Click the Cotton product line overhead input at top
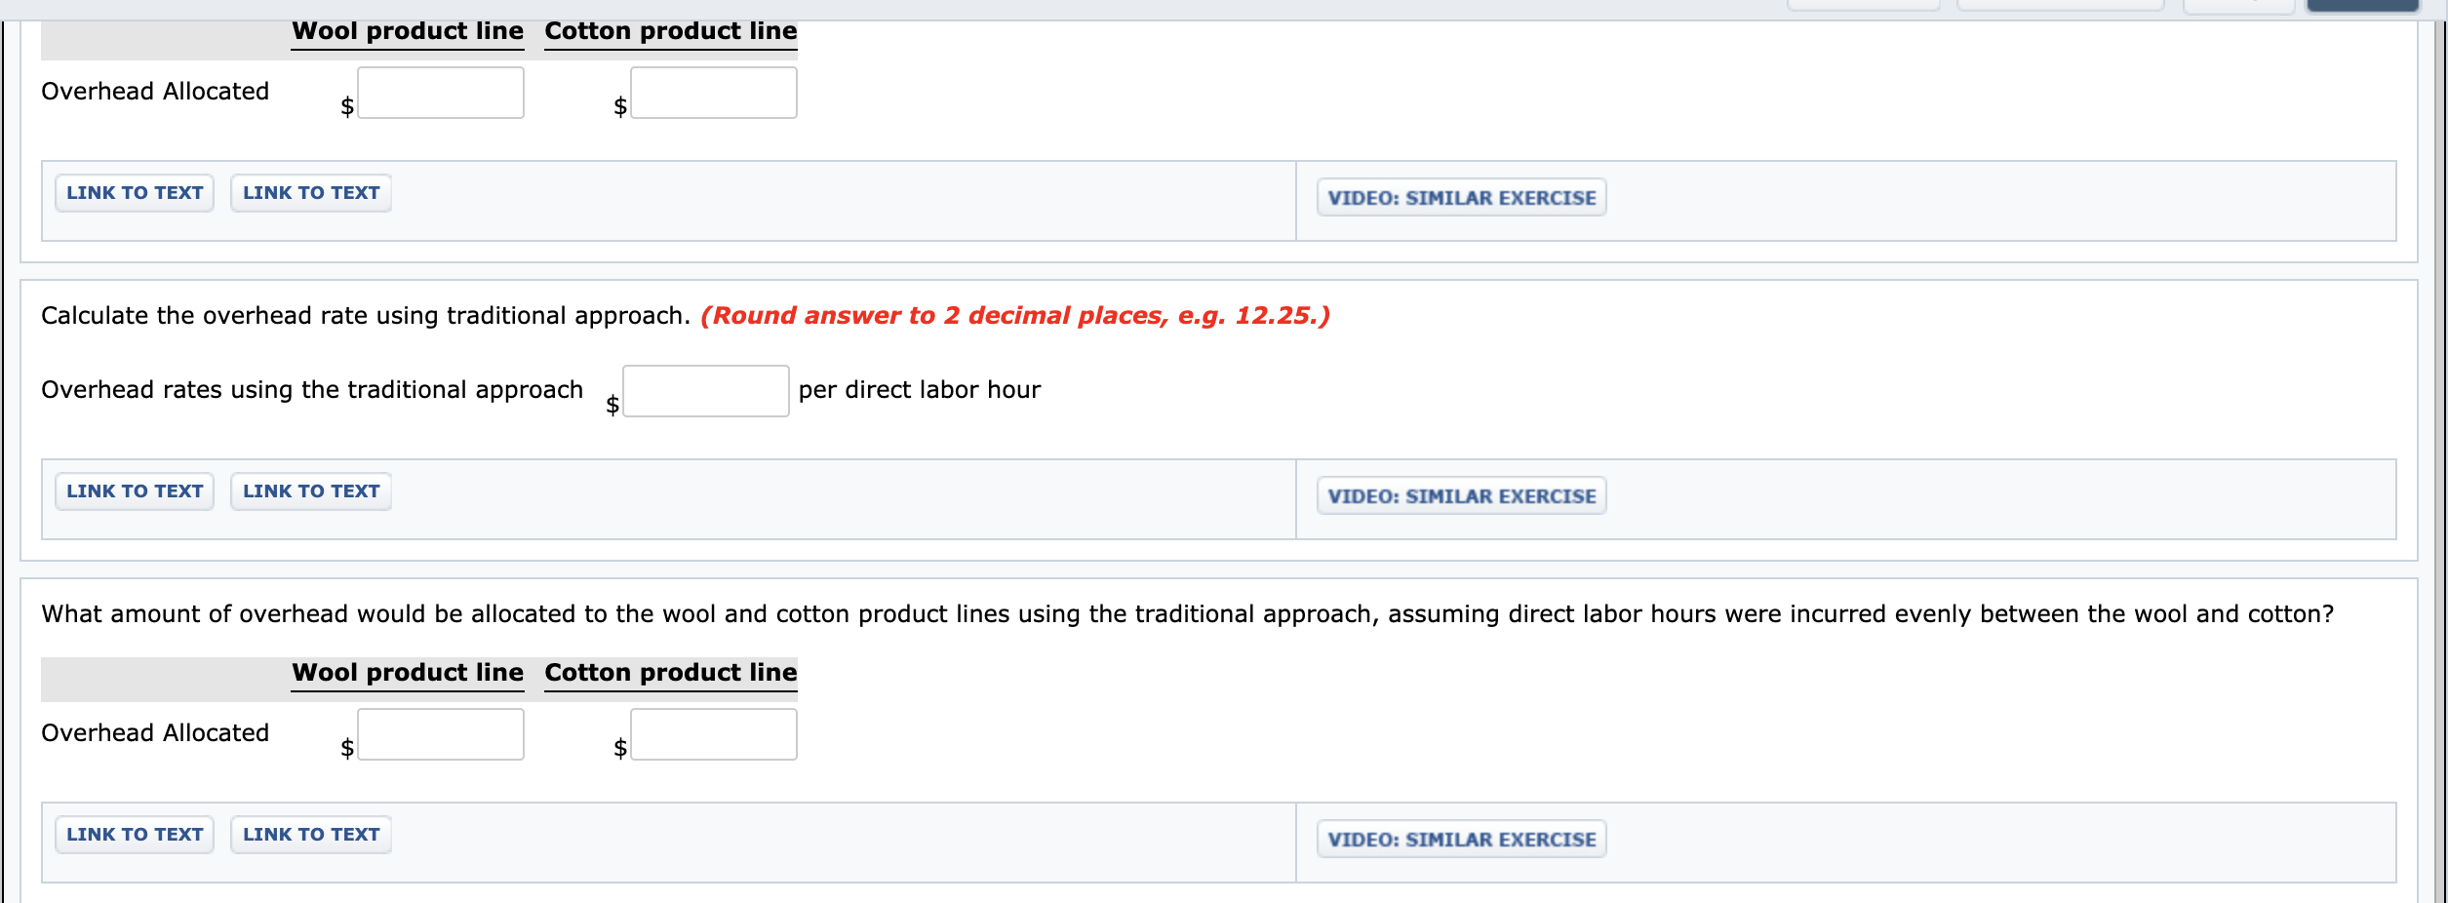Image resolution: width=2448 pixels, height=903 pixels. 713,93
